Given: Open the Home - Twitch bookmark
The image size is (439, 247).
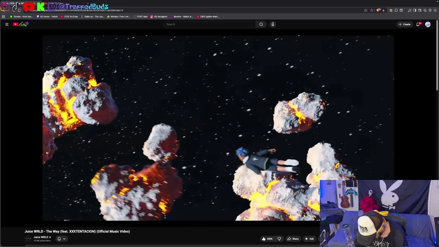Looking at the screenshot, I should pyautogui.click(x=47, y=16).
